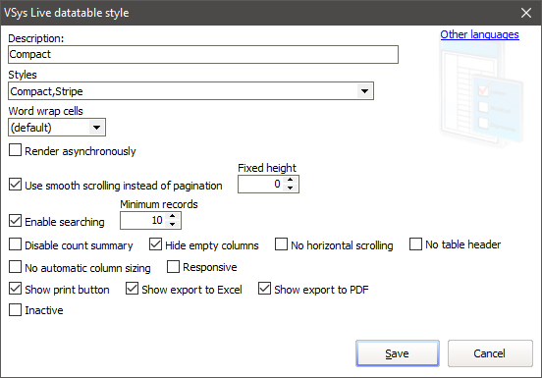Click the Save button

pos(398,353)
